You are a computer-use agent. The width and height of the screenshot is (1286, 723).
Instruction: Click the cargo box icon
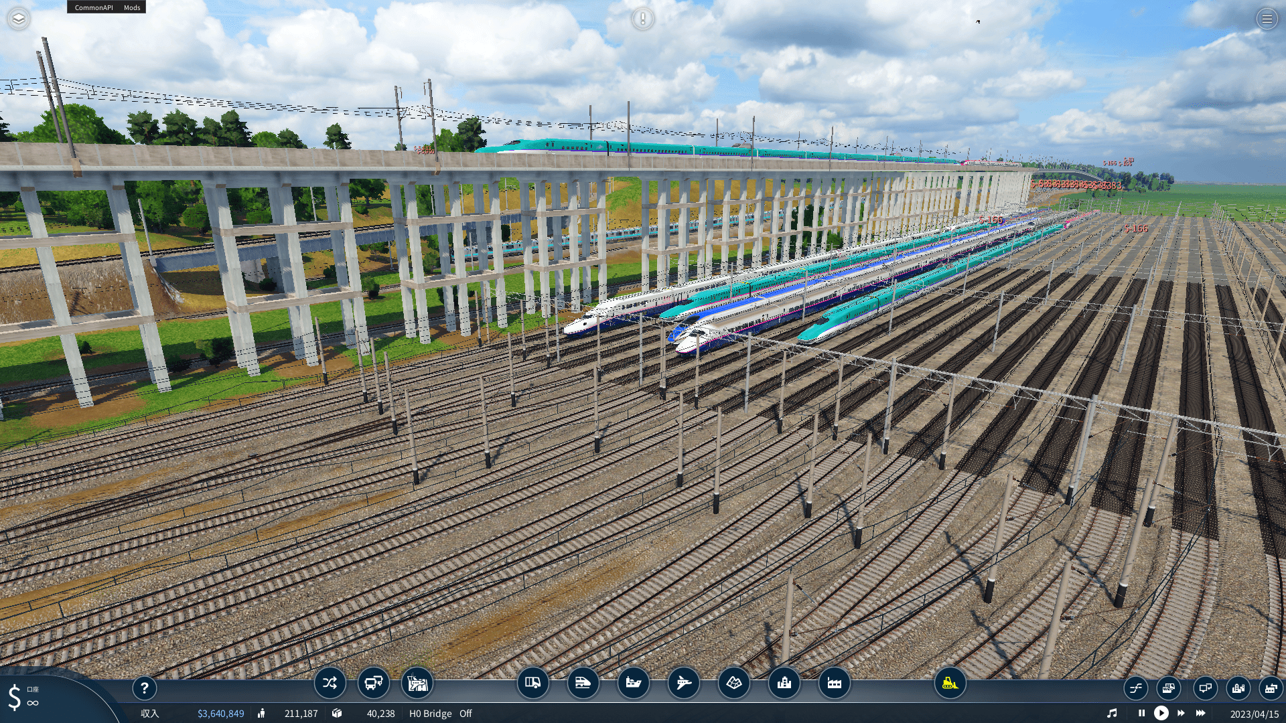337,714
